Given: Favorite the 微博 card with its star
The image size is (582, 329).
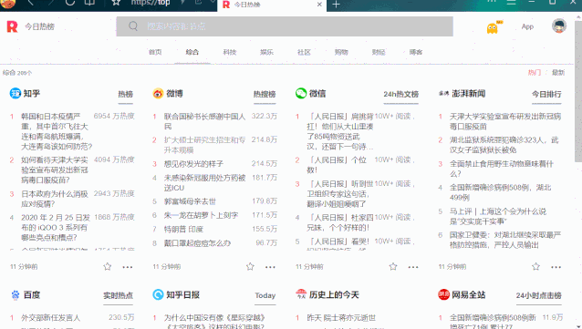Looking at the screenshot, I should point(250,266).
